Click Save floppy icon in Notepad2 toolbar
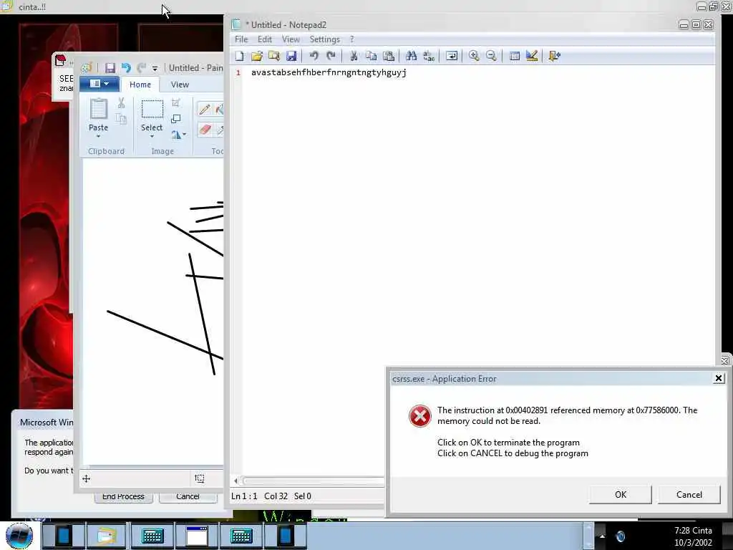Image resolution: width=733 pixels, height=550 pixels. pyautogui.click(x=291, y=56)
